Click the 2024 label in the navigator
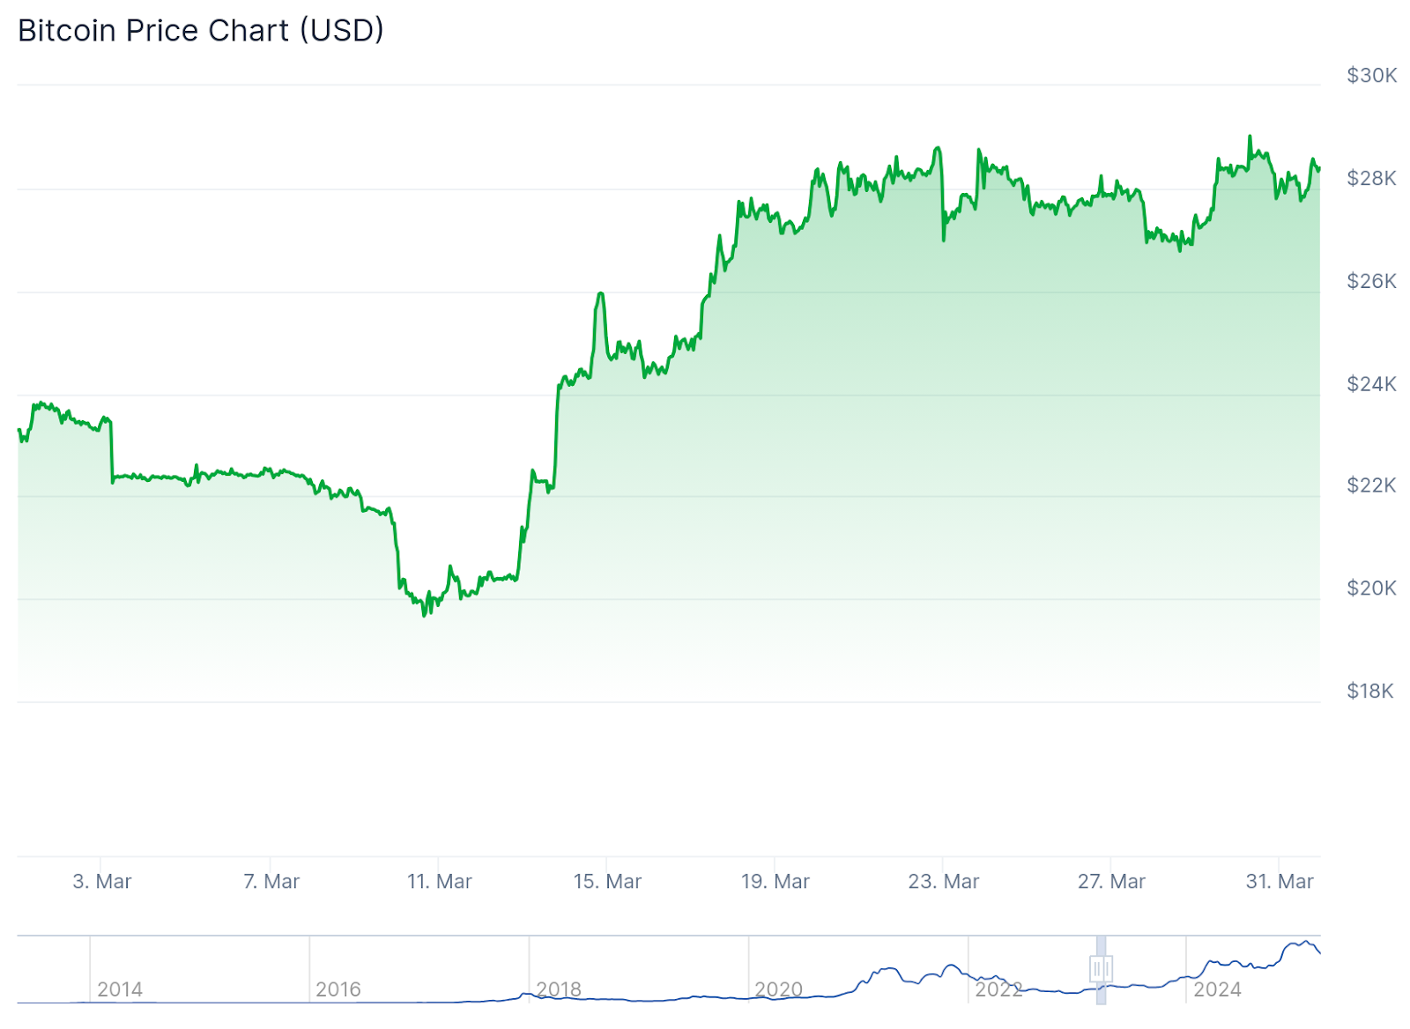The image size is (1410, 1029). click(1217, 989)
